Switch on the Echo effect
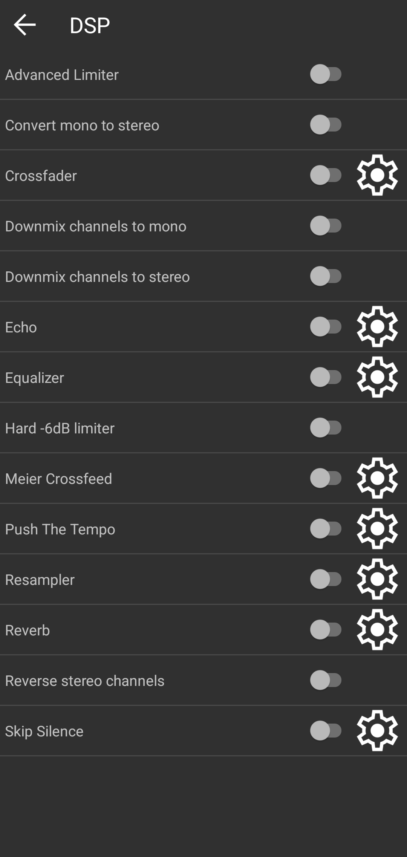Image resolution: width=407 pixels, height=857 pixels. [x=326, y=327]
